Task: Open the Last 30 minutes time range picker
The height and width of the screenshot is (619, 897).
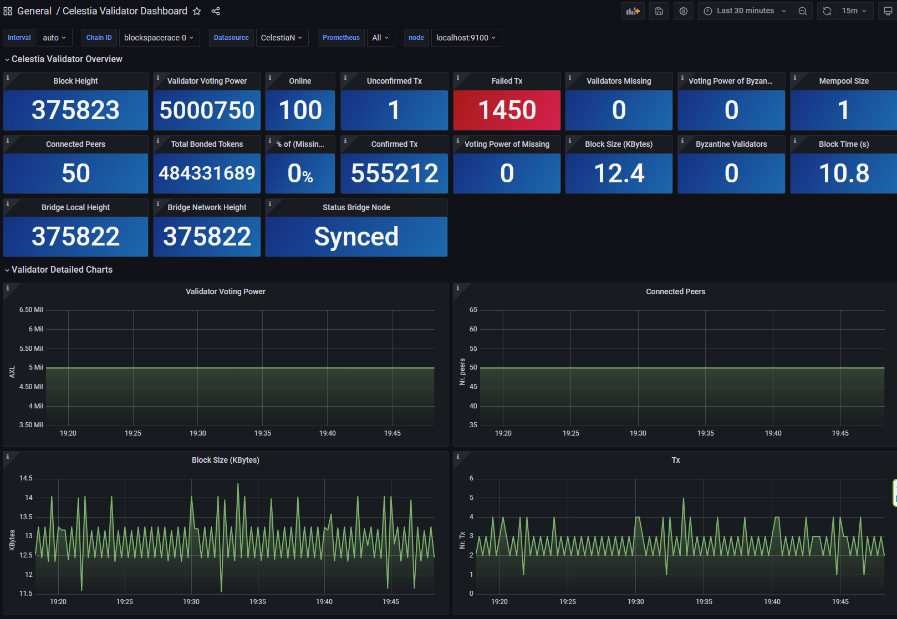Action: [x=743, y=11]
